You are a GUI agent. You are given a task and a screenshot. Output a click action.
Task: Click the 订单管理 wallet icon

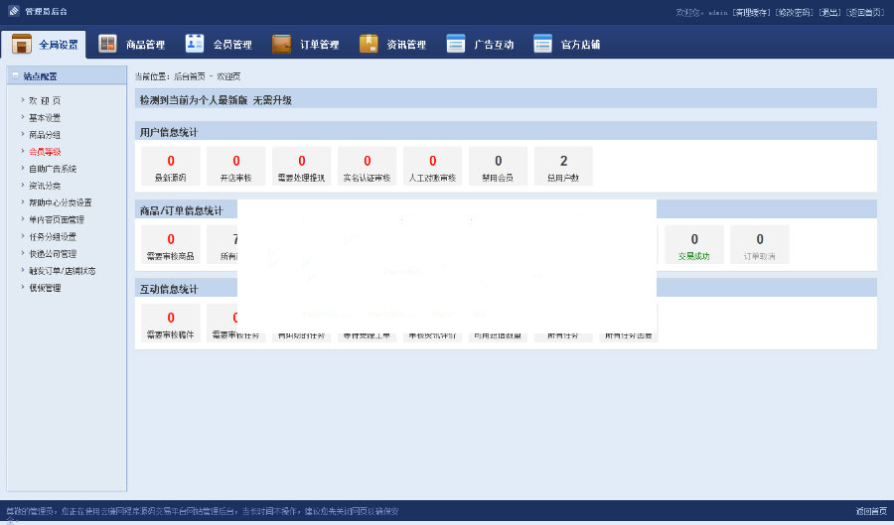[x=282, y=44]
